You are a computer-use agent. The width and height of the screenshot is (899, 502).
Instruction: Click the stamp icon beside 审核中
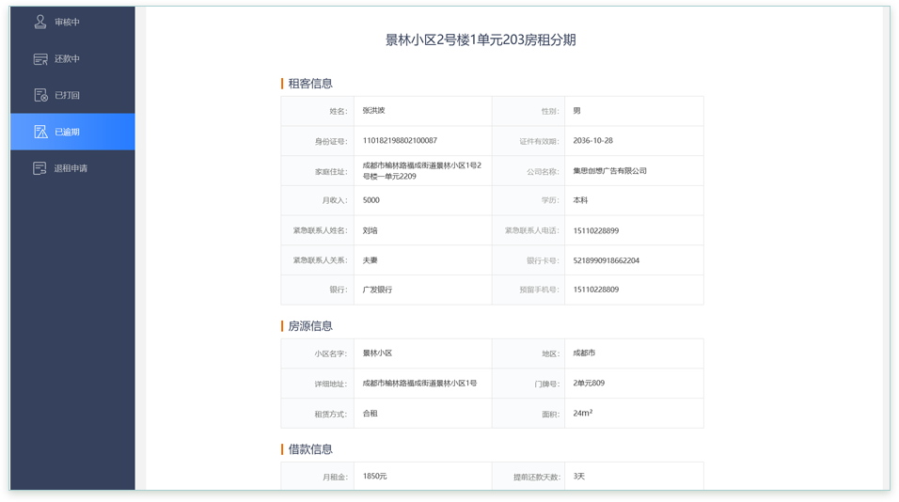pyautogui.click(x=40, y=22)
